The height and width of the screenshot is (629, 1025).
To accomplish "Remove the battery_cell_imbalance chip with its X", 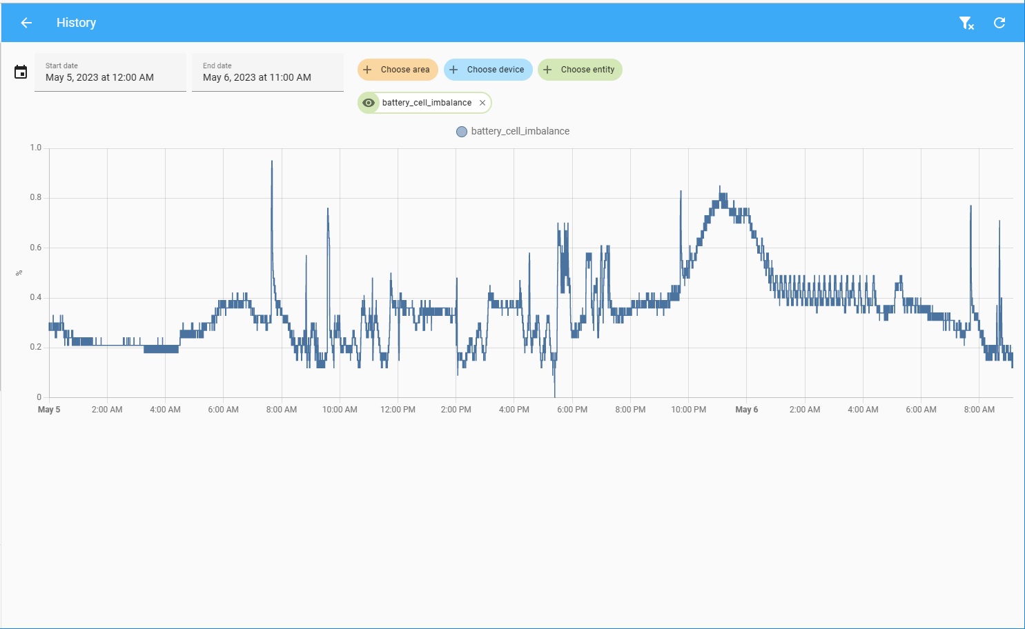I will 482,103.
